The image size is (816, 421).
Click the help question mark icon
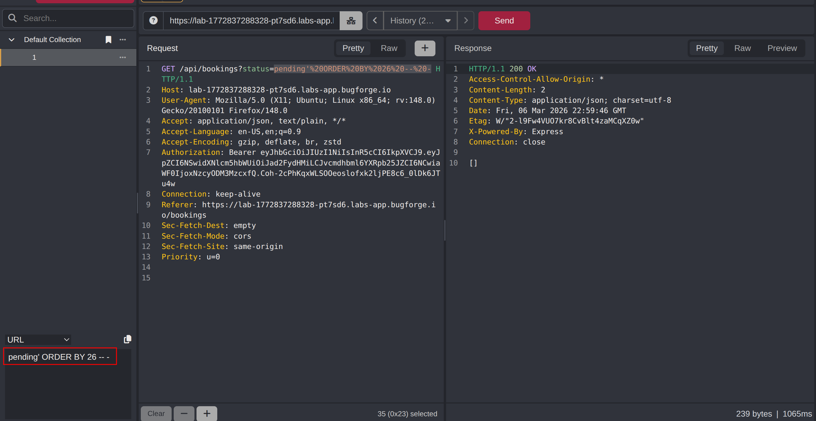(x=153, y=20)
